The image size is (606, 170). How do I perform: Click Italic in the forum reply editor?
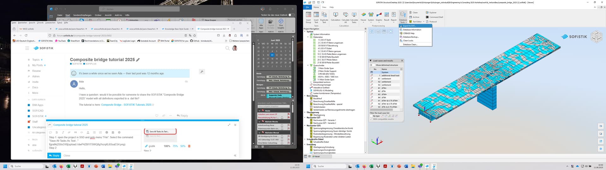coord(63,133)
